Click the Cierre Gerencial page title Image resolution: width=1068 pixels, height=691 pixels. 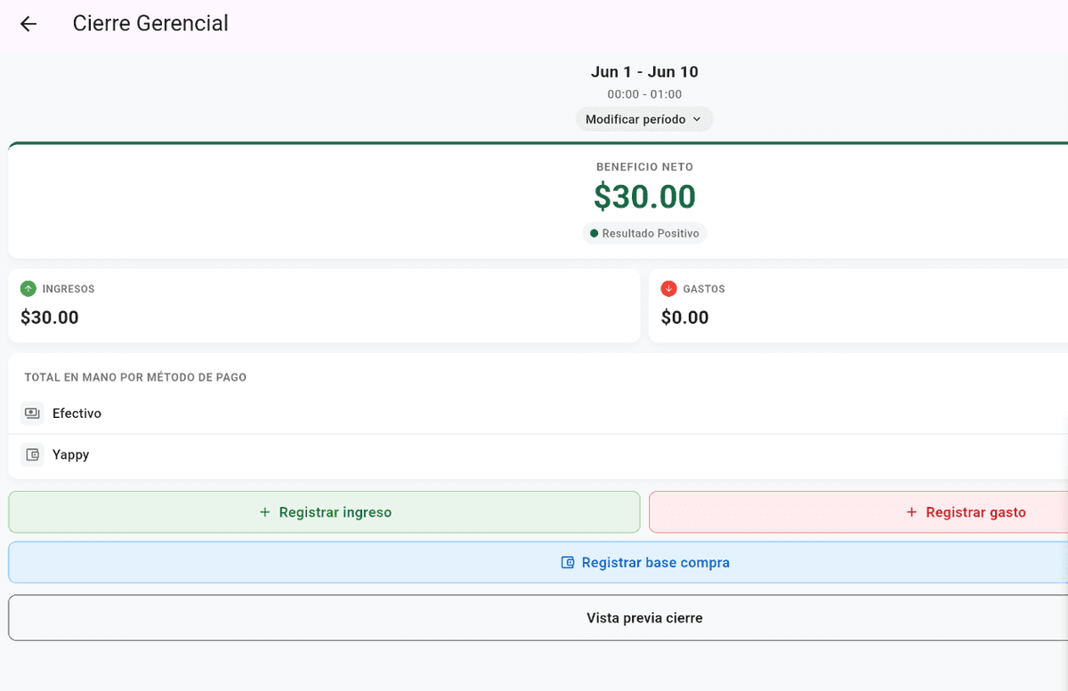tap(150, 24)
